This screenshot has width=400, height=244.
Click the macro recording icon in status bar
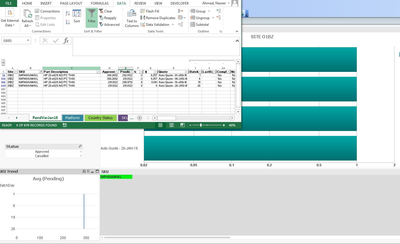(x=64, y=125)
